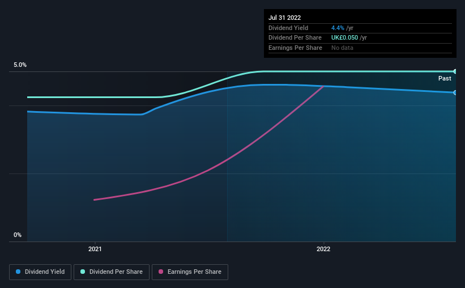Click the 5.0% y-axis label

pyautogui.click(x=20, y=65)
